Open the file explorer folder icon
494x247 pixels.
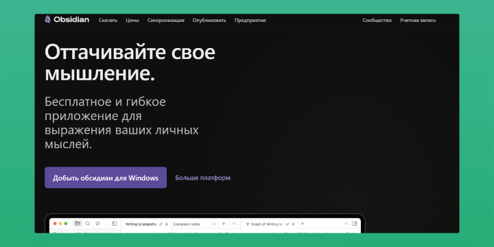tap(78, 224)
